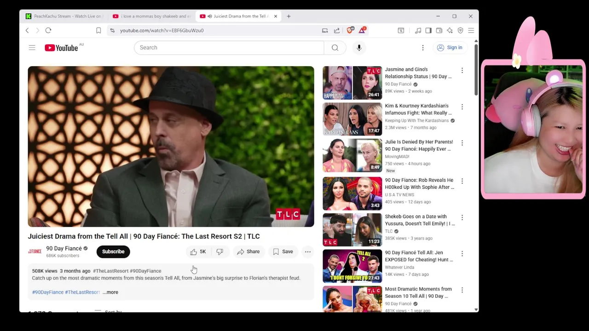Like the video with thumbs up
589x331 pixels.
click(x=198, y=251)
